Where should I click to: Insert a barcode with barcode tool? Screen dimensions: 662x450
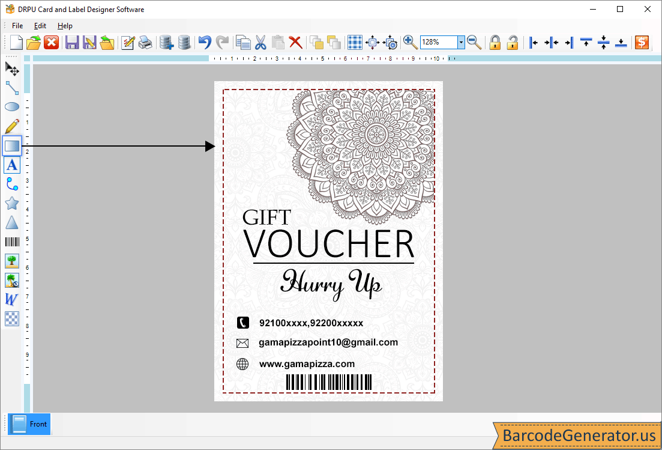click(12, 242)
